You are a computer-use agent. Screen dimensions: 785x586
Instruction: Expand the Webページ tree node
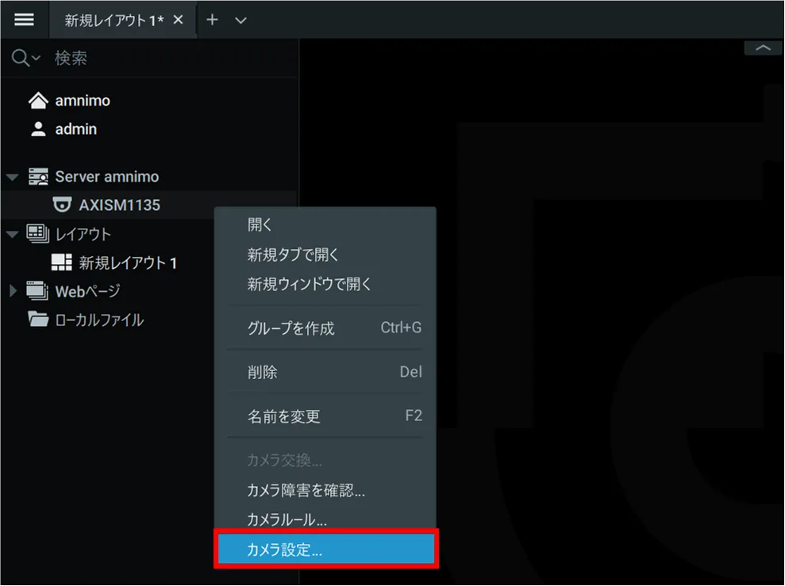12,291
